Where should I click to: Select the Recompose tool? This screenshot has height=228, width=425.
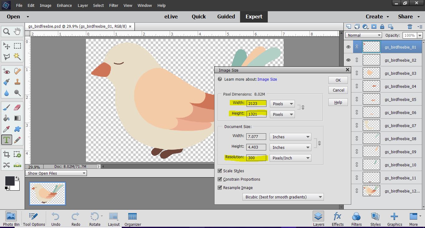17,154
